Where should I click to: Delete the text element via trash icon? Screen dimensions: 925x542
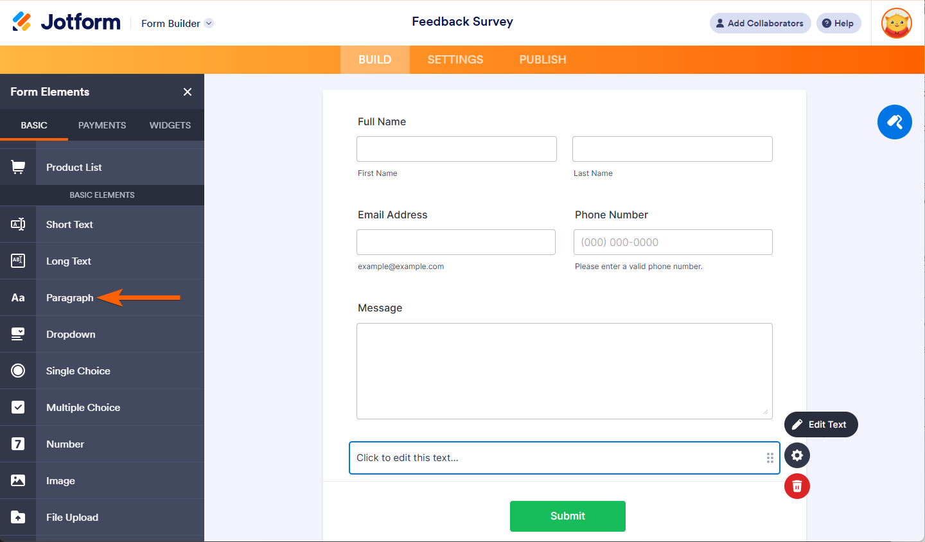(x=797, y=486)
